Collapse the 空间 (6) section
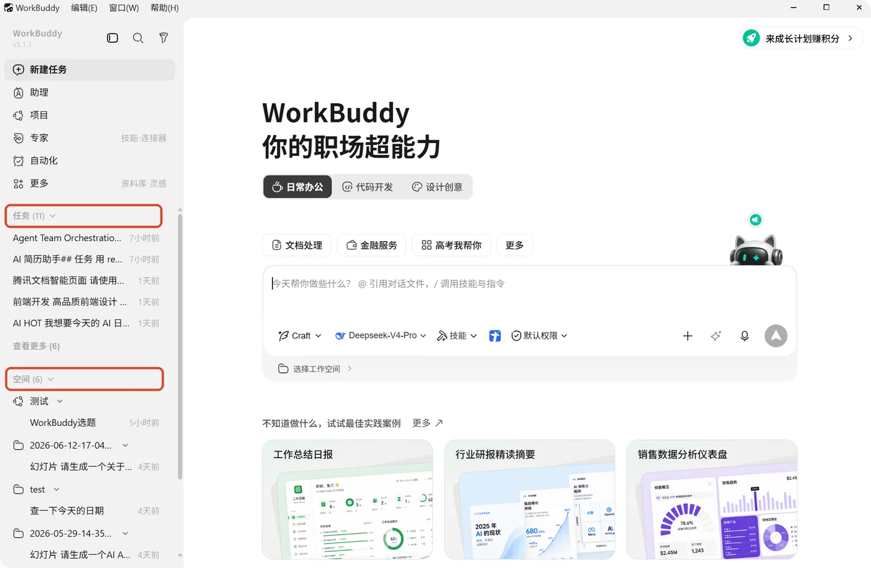This screenshot has height=568, width=871. click(34, 379)
